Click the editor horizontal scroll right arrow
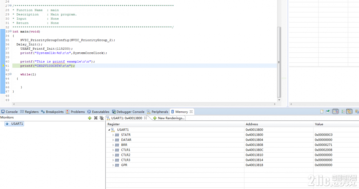Screen dimensions: 359x189 pyautogui.click(x=275, y=104)
